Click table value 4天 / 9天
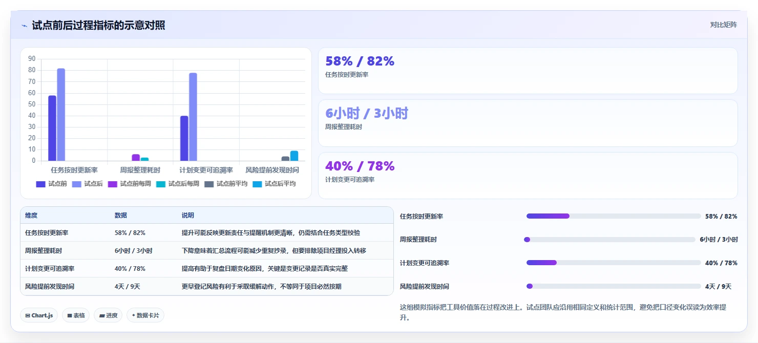This screenshot has height=343, width=758. point(128,286)
